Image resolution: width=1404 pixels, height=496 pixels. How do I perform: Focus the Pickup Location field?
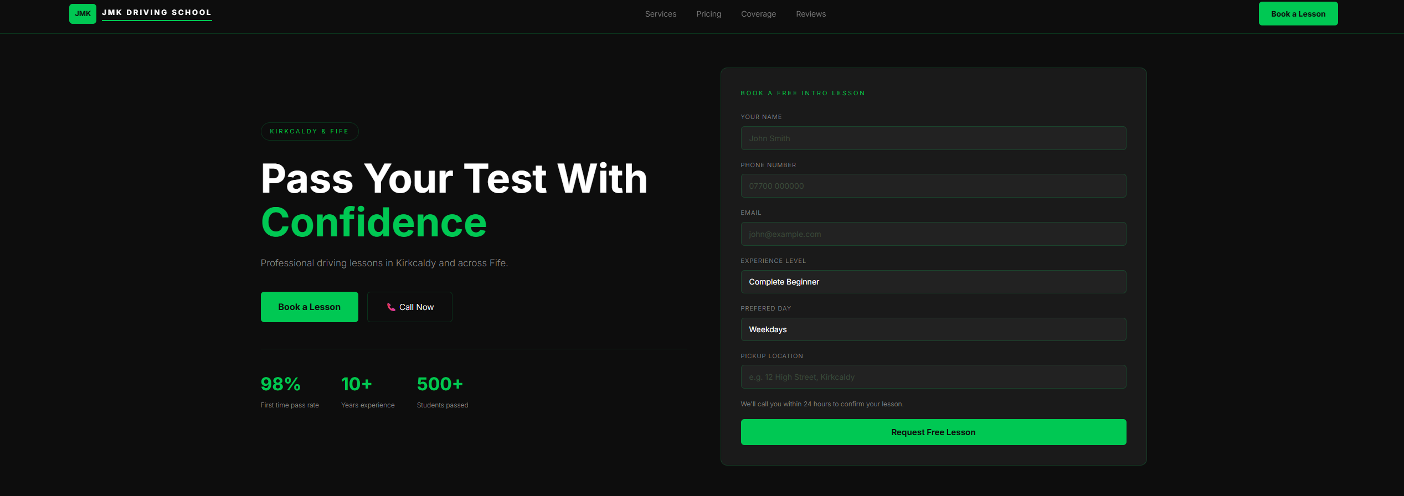(x=933, y=377)
